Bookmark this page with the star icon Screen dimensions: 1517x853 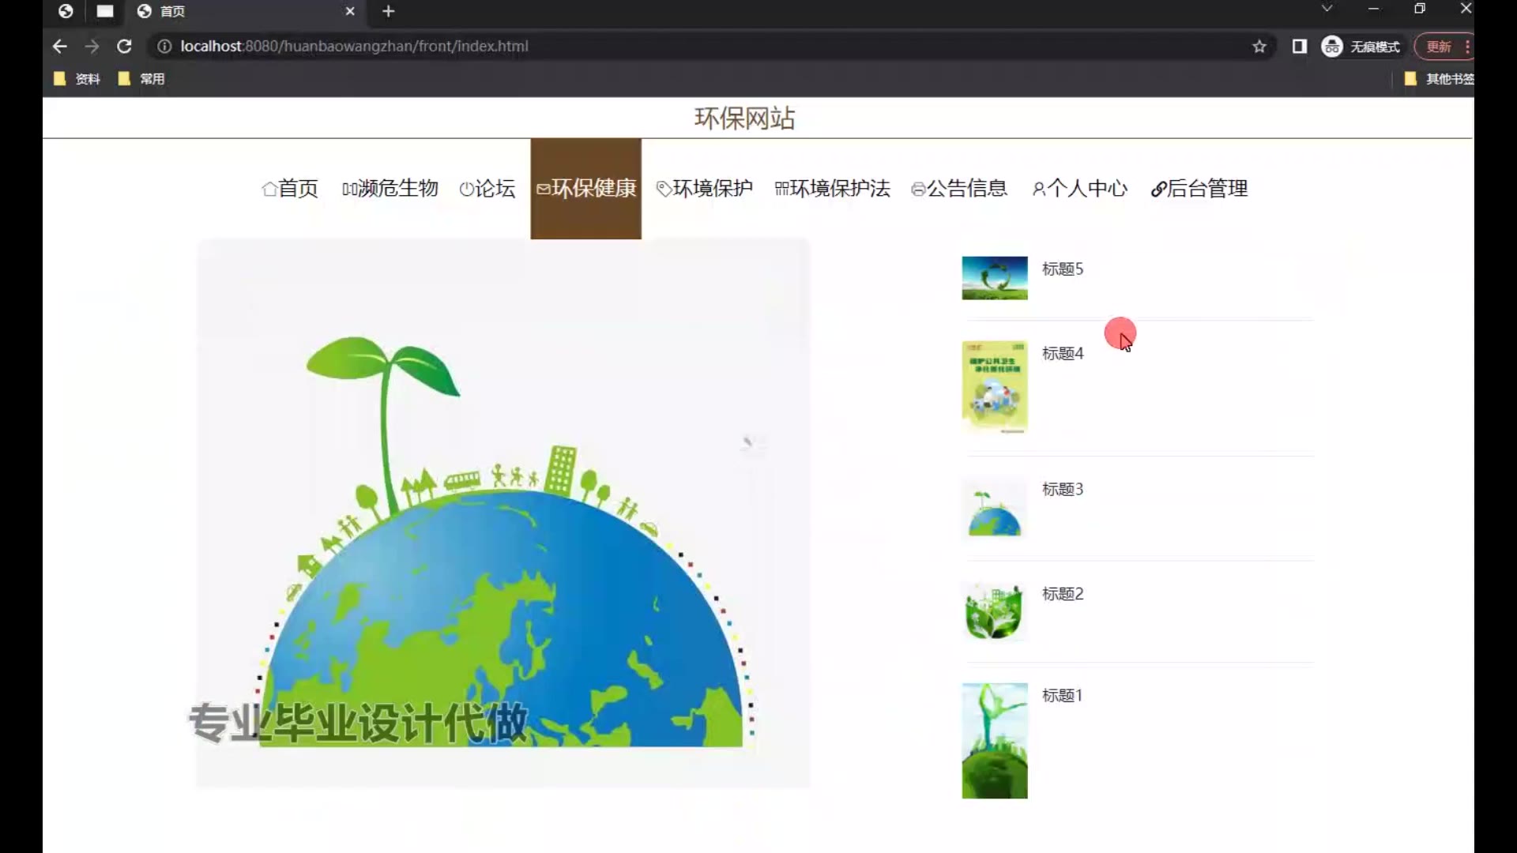1259,47
